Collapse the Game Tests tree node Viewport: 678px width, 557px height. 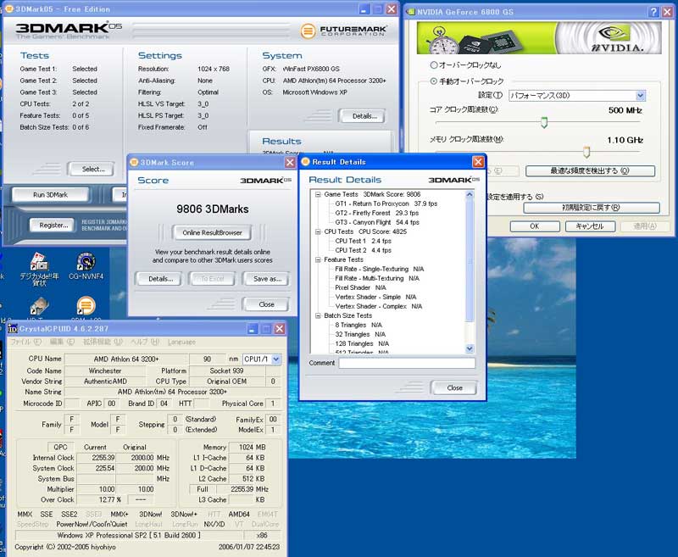click(x=318, y=195)
